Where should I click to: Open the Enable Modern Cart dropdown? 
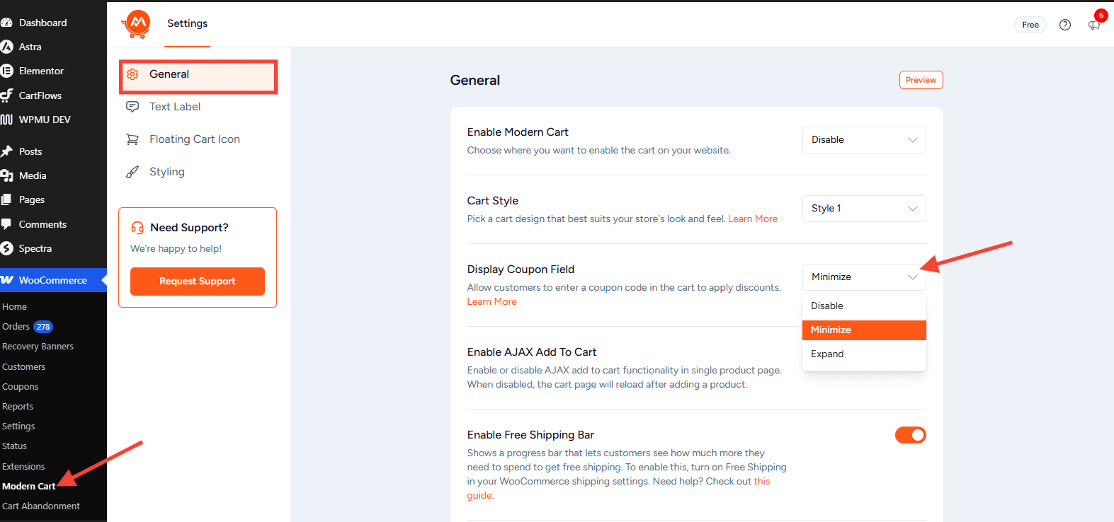pos(864,140)
